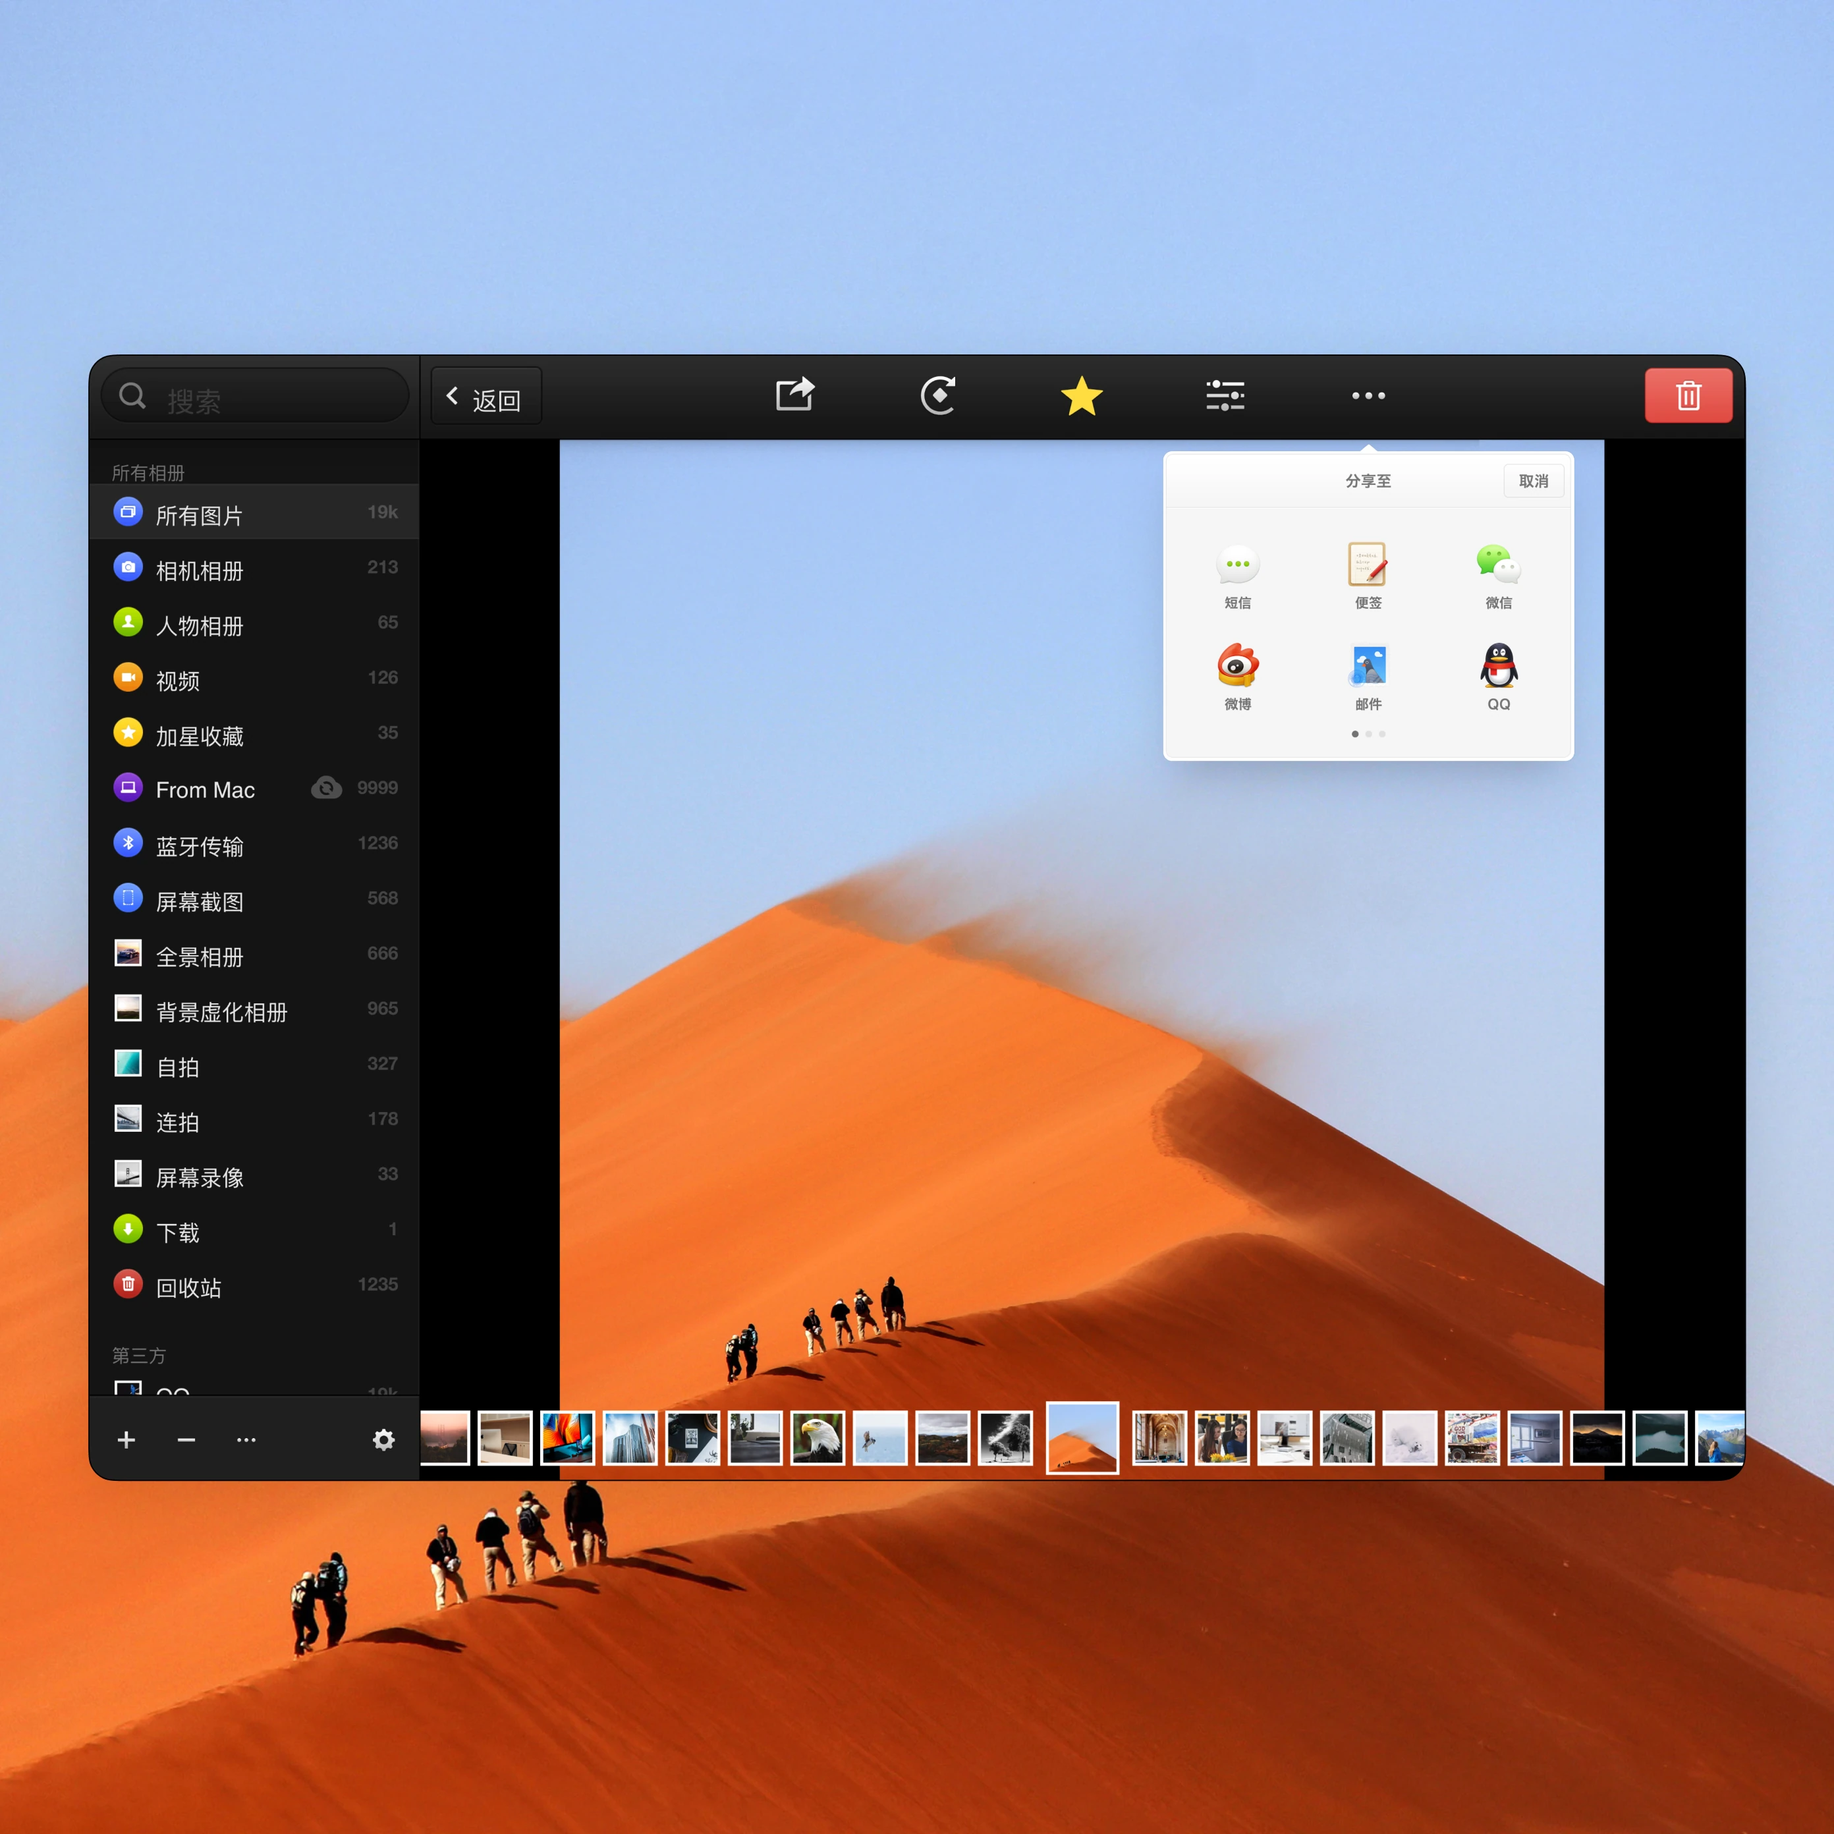Select the two women thumbnail
Screen dimensions: 1834x1834
pyautogui.click(x=1222, y=1437)
